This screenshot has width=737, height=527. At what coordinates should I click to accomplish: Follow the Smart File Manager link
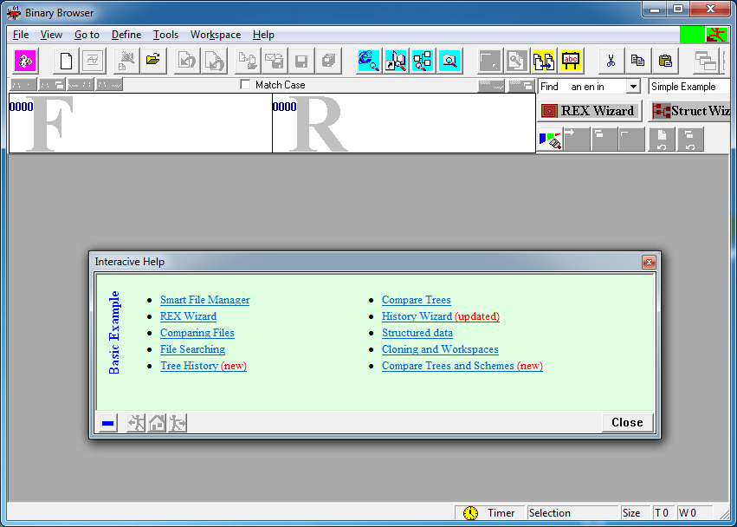[205, 300]
